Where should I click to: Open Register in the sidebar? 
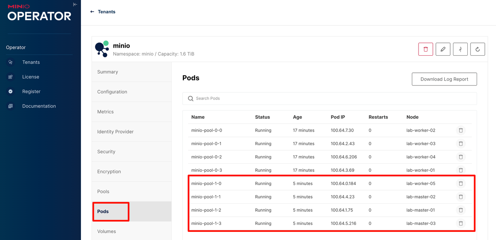coord(31,91)
